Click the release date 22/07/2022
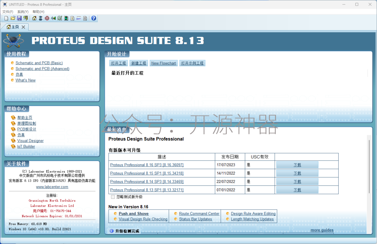Image resolution: width=377 pixels, height=244 pixels. (226, 182)
